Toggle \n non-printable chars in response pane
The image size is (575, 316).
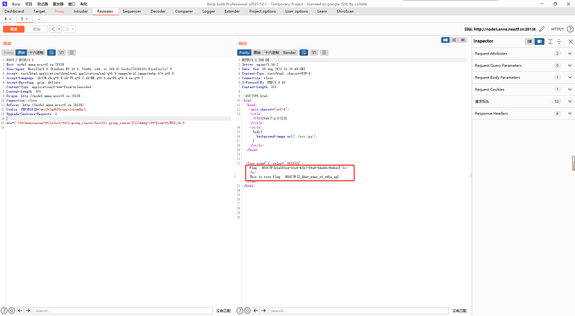(x=314, y=53)
